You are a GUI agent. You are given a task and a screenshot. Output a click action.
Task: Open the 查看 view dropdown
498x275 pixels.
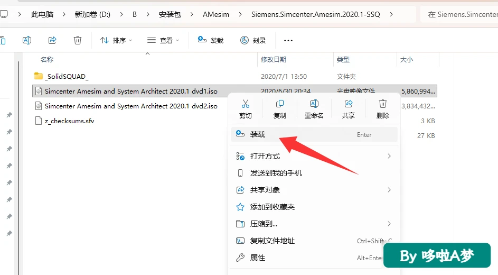click(x=163, y=40)
